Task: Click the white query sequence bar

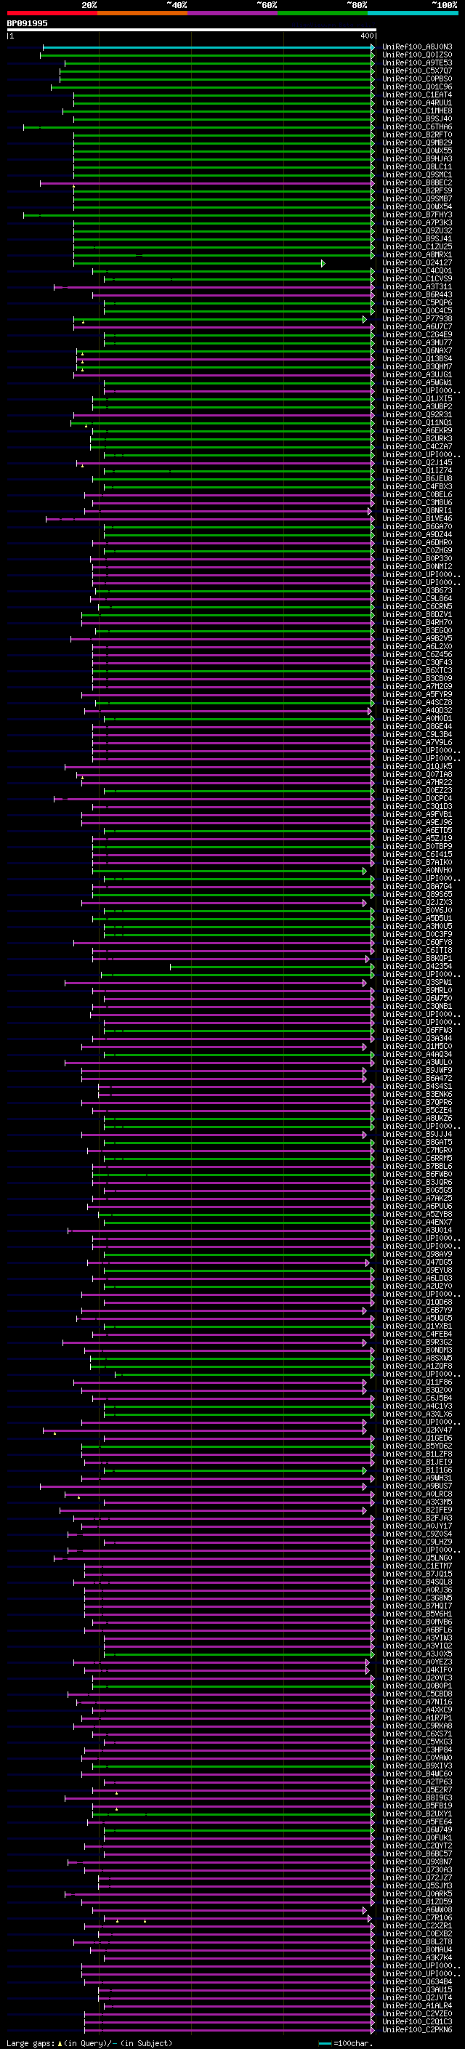Action: click(x=192, y=31)
